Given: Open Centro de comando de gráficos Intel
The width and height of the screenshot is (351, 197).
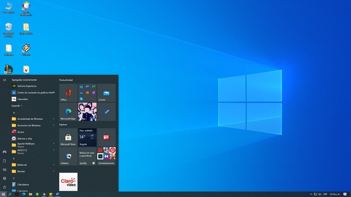Looking at the screenshot, I should pyautogui.click(x=33, y=92).
